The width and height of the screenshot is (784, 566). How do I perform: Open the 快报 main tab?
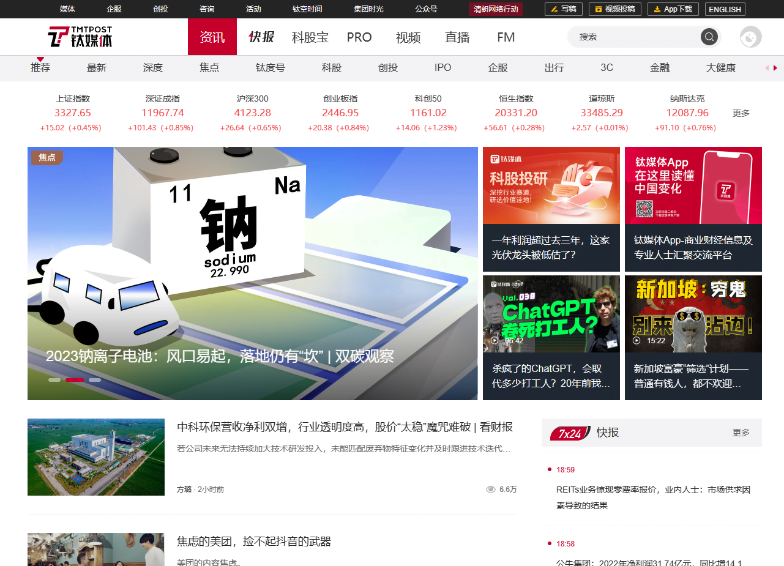point(261,37)
